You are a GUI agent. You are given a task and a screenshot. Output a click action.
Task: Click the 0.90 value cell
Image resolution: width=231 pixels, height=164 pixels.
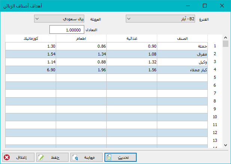point(132,46)
